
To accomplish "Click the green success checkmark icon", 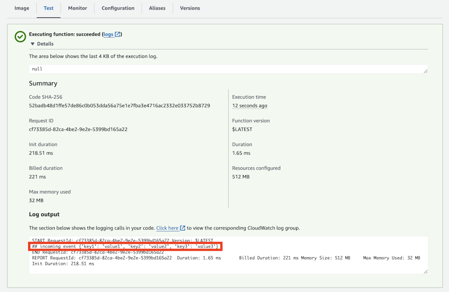I will pyautogui.click(x=20, y=36).
